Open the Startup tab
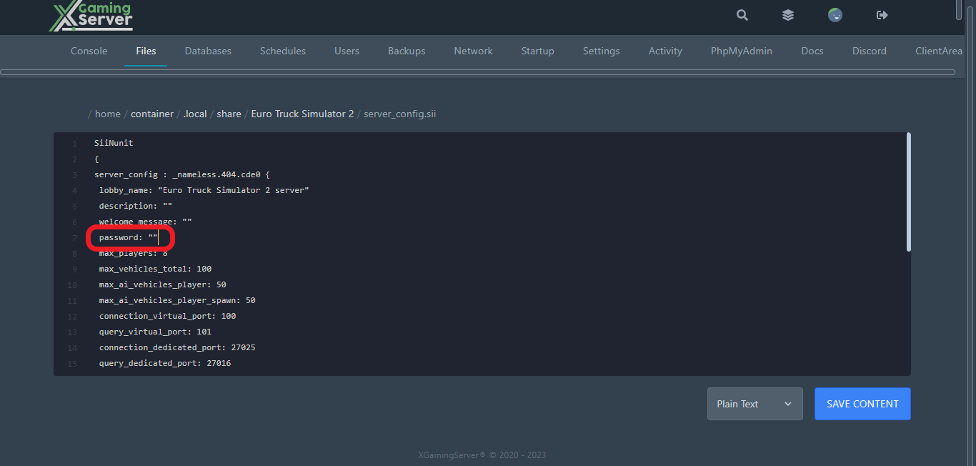Image resolution: width=976 pixels, height=466 pixels. tap(537, 51)
